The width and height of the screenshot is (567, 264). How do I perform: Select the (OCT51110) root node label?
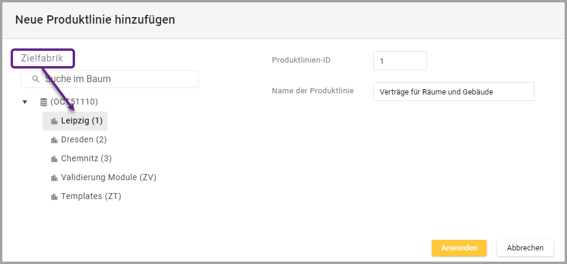[74, 102]
